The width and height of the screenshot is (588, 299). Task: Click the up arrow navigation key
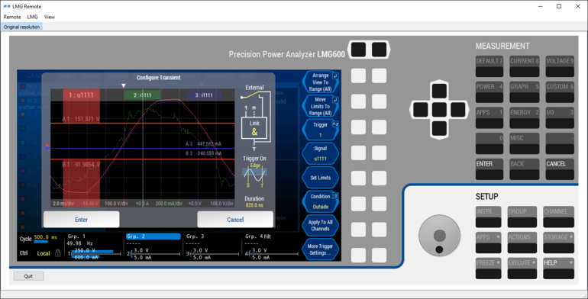[x=439, y=91]
